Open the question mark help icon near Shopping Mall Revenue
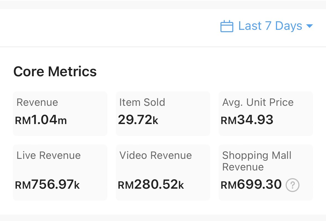Image resolution: width=326 pixels, height=221 pixels. (292, 185)
